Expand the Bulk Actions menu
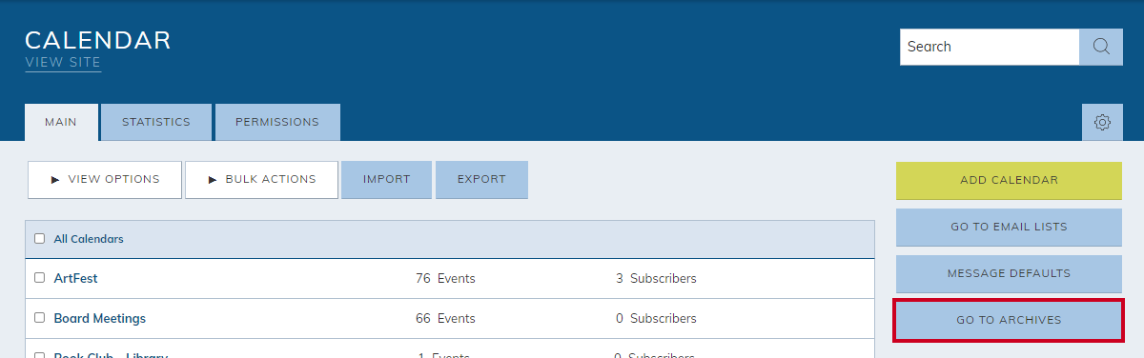Screen dimensions: 1144x358 tap(261, 179)
